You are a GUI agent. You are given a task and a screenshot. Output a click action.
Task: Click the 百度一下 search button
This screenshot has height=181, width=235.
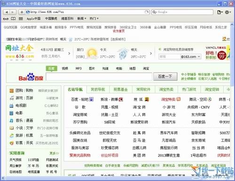165,76
